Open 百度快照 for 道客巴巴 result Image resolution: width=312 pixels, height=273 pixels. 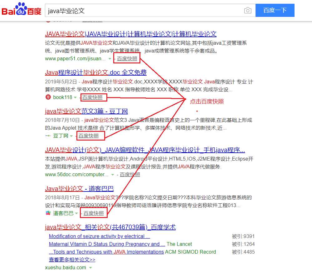[x=94, y=213]
